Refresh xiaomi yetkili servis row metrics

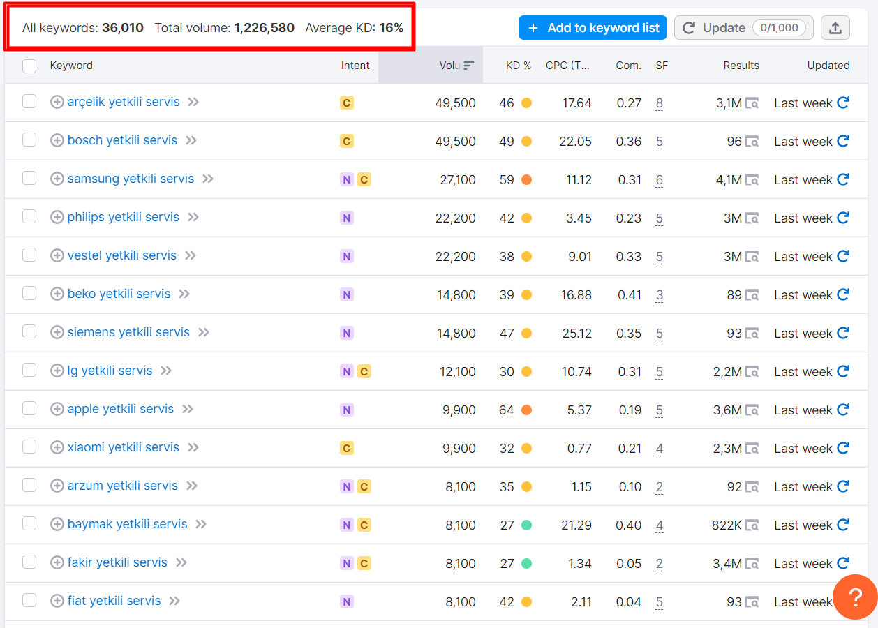843,448
